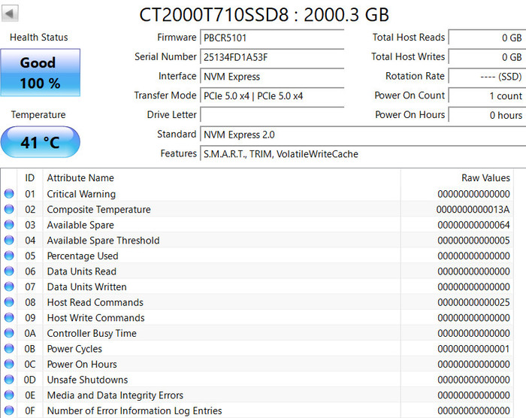Click the empty Drive Letter field
526x418 pixels.
(x=272, y=115)
